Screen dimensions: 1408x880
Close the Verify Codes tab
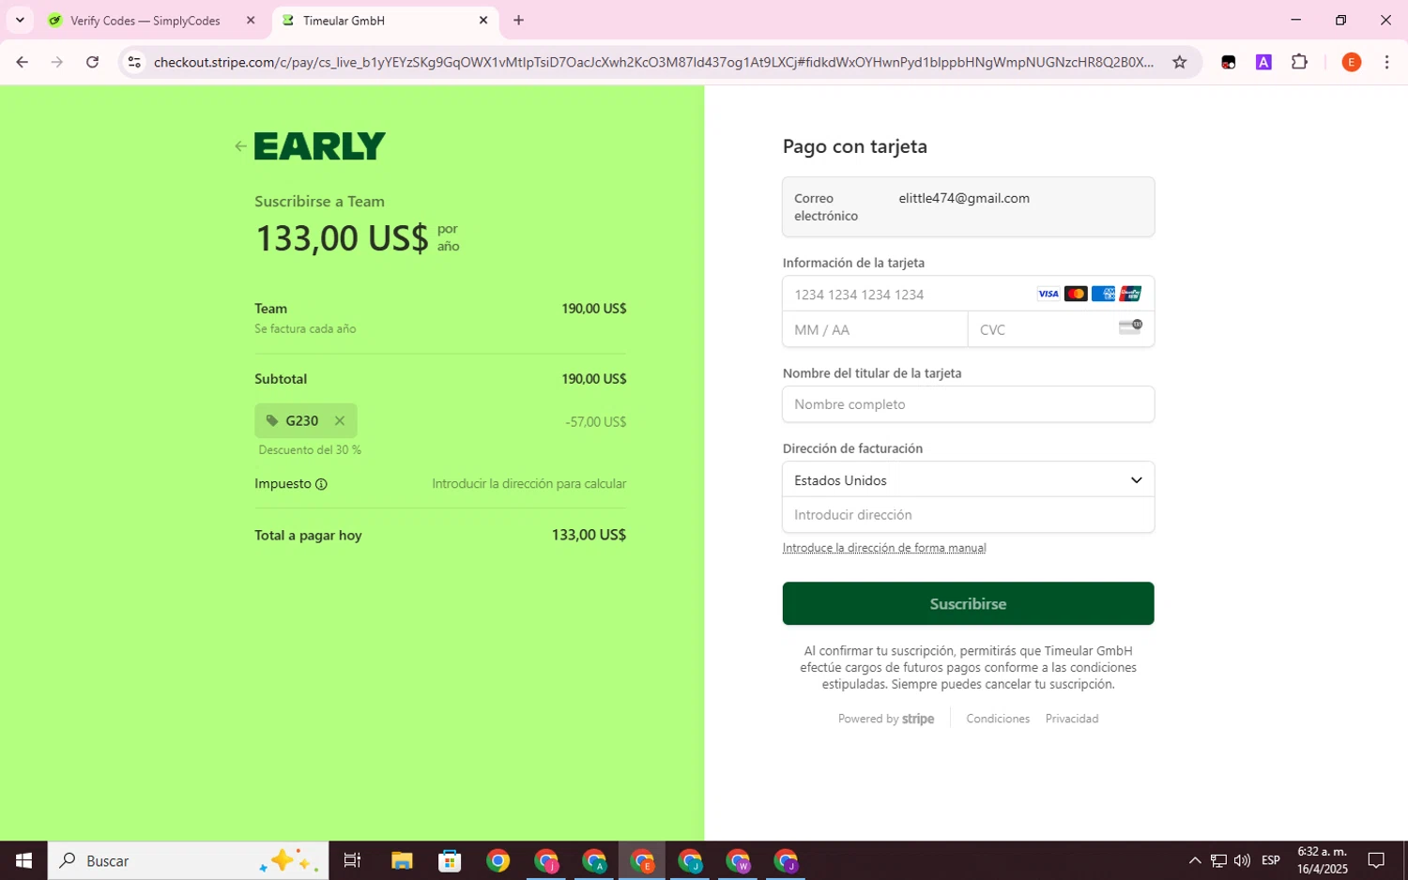(251, 21)
